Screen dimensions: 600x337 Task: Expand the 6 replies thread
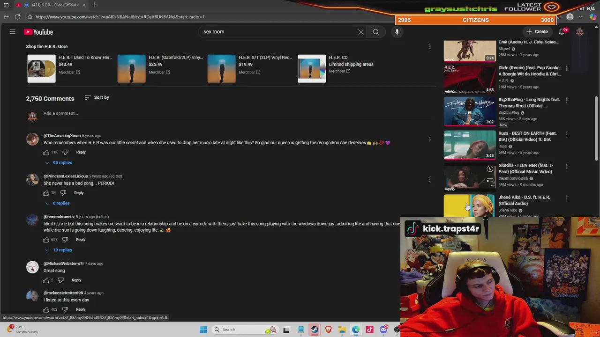point(57,203)
